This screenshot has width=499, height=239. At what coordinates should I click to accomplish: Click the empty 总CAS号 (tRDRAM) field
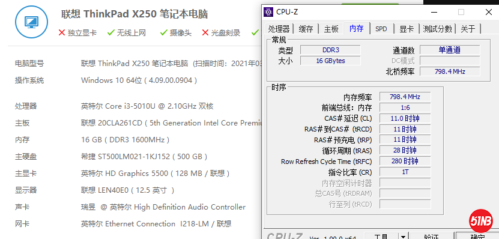click(405, 193)
